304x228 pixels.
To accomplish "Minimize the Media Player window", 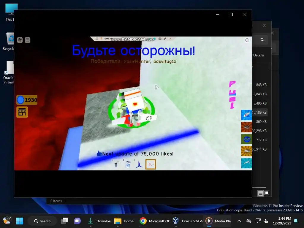I will [x=218, y=15].
